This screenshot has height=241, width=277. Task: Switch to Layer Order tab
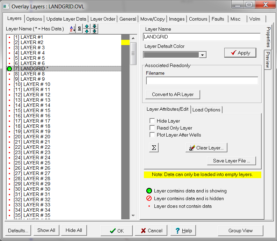pos(103,19)
